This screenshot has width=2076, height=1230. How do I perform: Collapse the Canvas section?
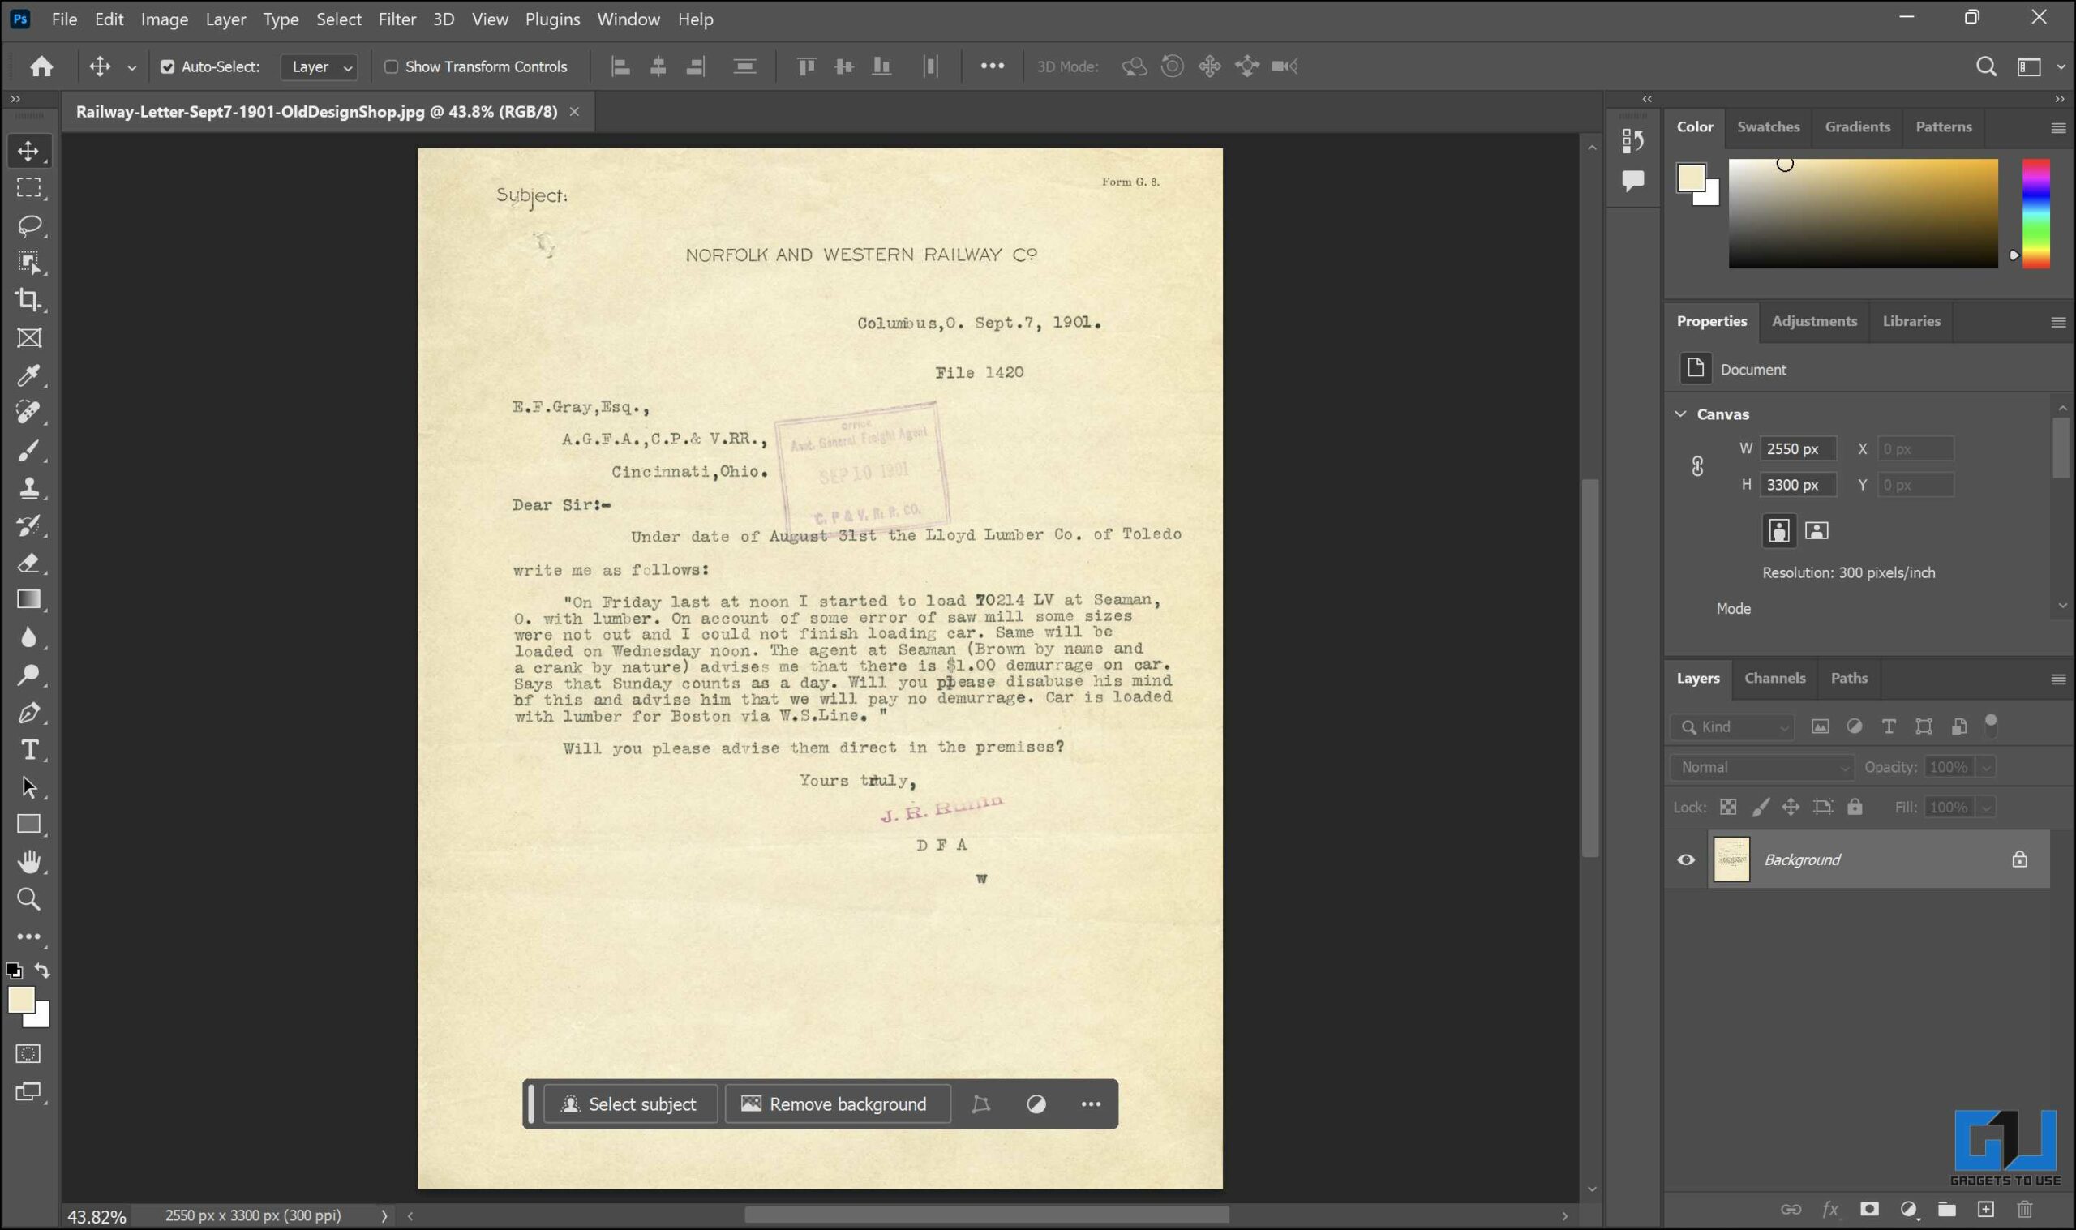click(1681, 414)
